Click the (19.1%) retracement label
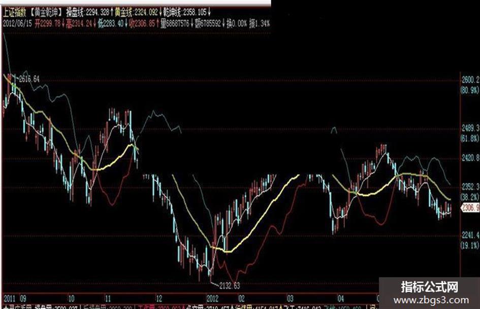 pyautogui.click(x=470, y=245)
